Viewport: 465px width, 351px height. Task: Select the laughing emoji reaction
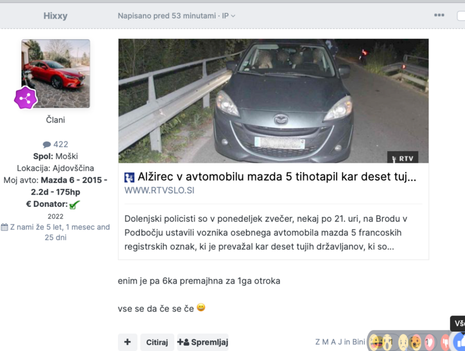(x=375, y=342)
